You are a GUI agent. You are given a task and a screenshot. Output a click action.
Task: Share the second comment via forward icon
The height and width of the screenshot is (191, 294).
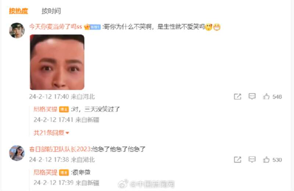click(237, 160)
